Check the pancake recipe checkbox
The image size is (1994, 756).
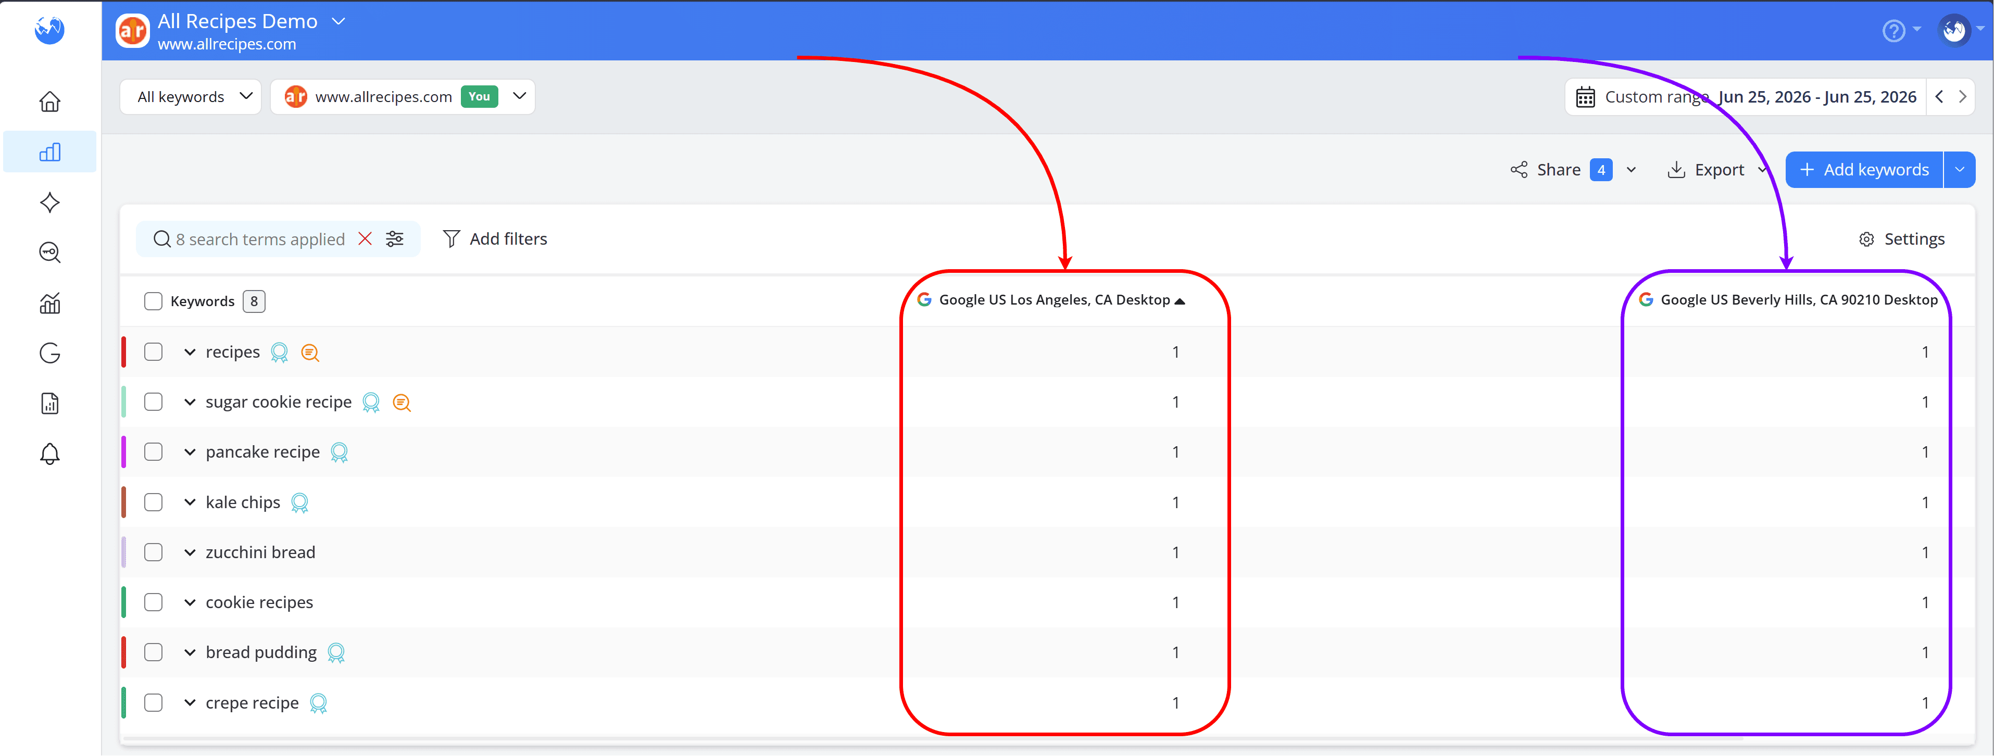[153, 452]
